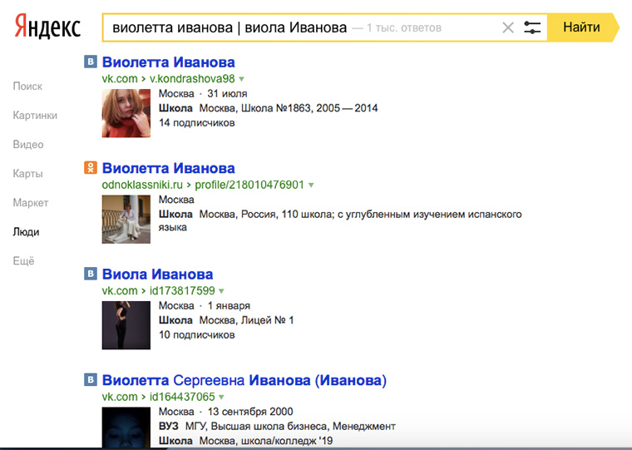
Task: Open photo thumbnail of first Виолетта Иванова
Action: pyautogui.click(x=126, y=113)
